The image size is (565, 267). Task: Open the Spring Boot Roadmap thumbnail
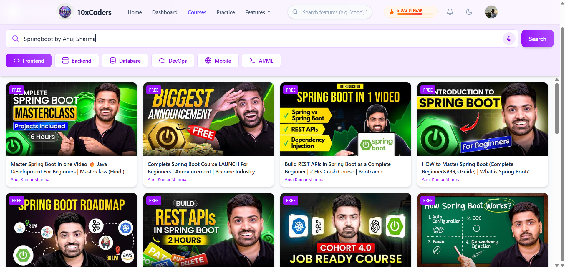click(72, 230)
